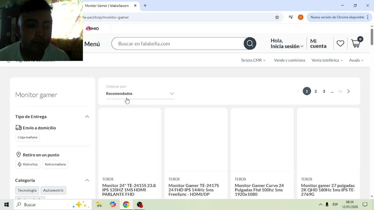Viewport: 374px width, 210px height.
Task: Open taskbar clock showing 08:34
Action: point(350,204)
